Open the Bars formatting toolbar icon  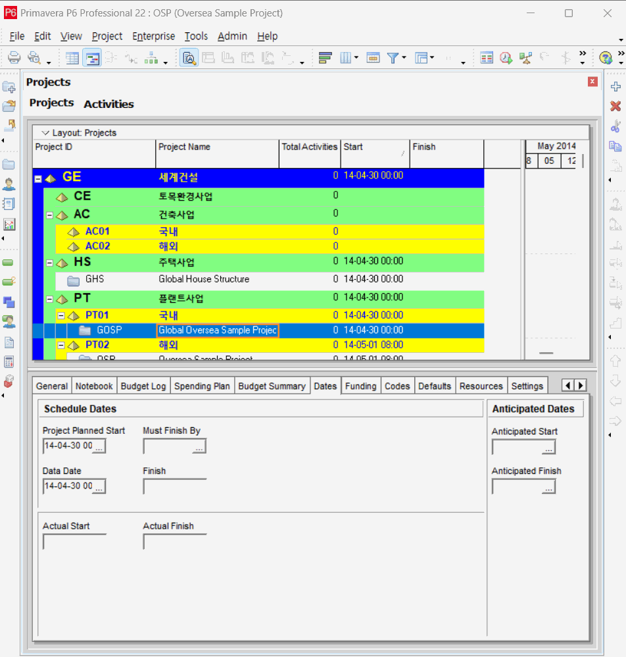click(x=325, y=57)
